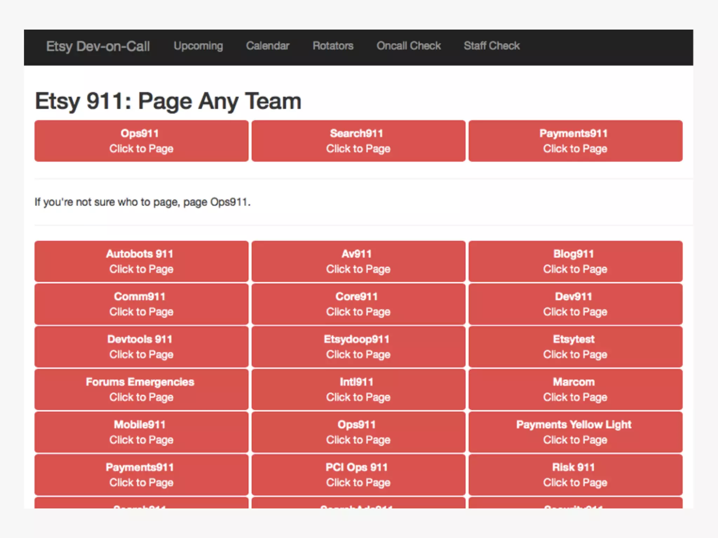Click Payments Yellow Light button
Viewport: 718px width, 538px height.
pos(575,432)
